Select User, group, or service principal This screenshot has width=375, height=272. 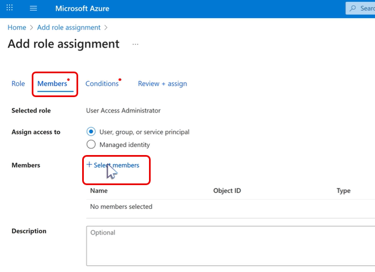coord(91,132)
